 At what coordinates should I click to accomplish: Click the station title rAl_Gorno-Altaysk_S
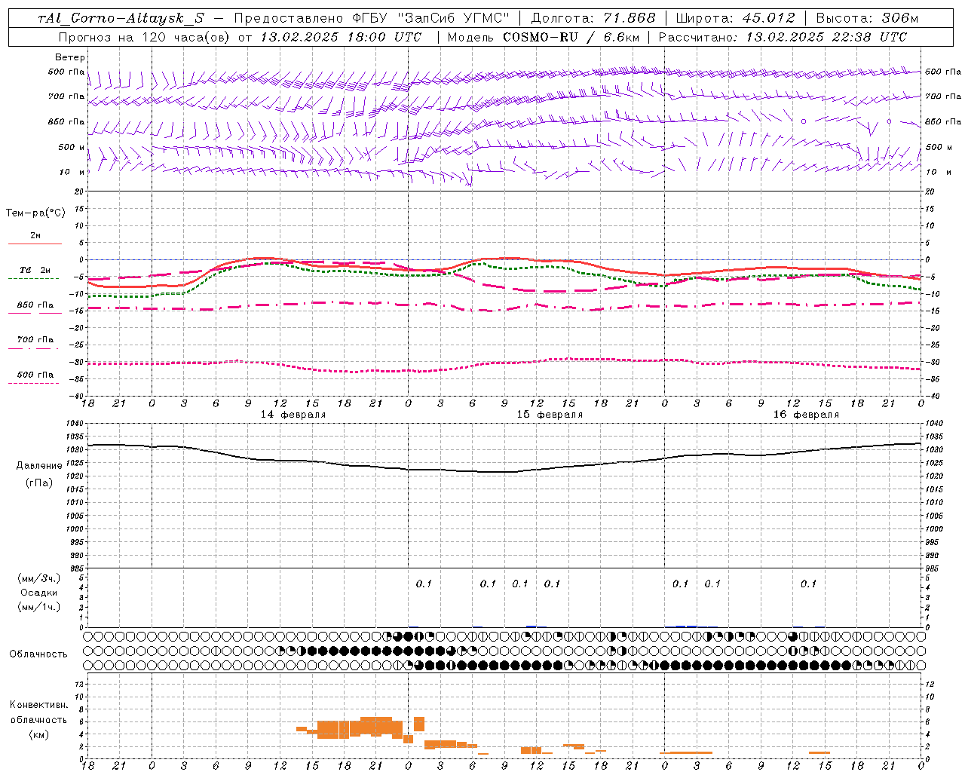[121, 18]
